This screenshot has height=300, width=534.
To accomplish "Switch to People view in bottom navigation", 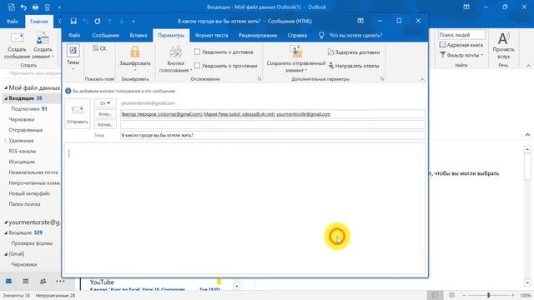I will coord(43,281).
